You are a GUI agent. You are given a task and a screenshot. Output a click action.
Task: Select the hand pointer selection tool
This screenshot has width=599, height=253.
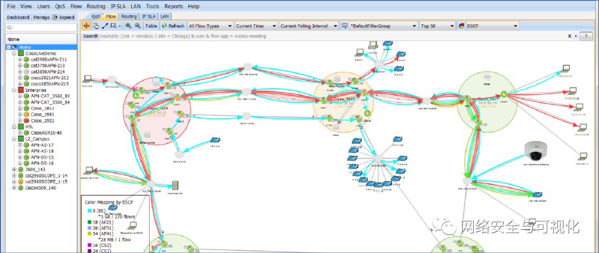96,26
